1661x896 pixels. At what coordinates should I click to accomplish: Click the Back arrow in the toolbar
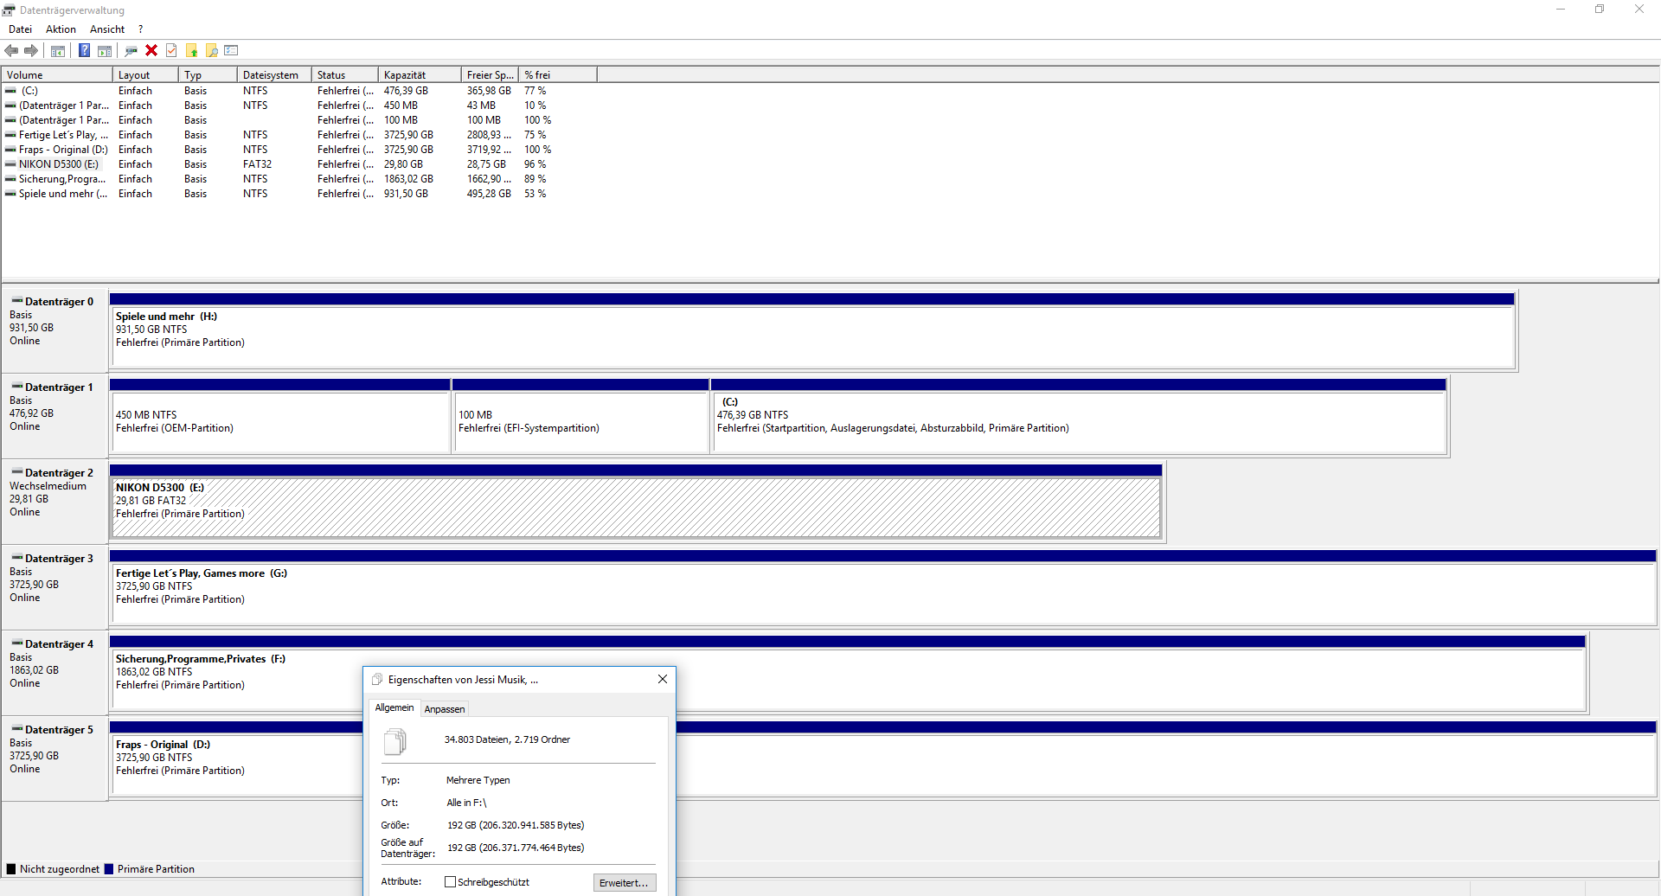tap(11, 50)
